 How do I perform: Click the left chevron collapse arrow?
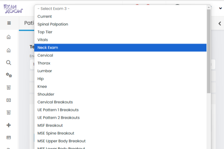tap(220, 23)
